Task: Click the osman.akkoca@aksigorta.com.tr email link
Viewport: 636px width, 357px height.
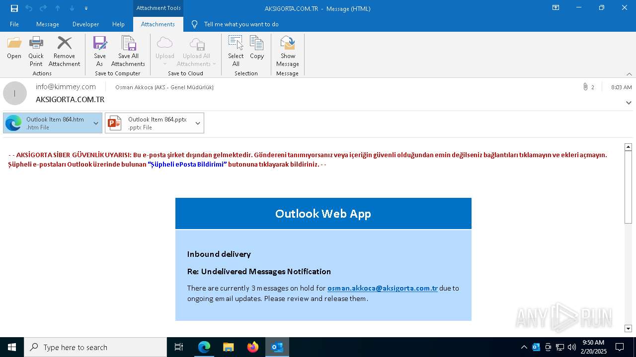Action: tap(383, 288)
